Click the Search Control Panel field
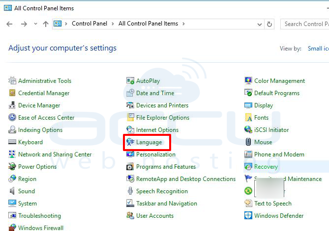Image resolution: width=329 pixels, height=231 pixels. point(305,24)
